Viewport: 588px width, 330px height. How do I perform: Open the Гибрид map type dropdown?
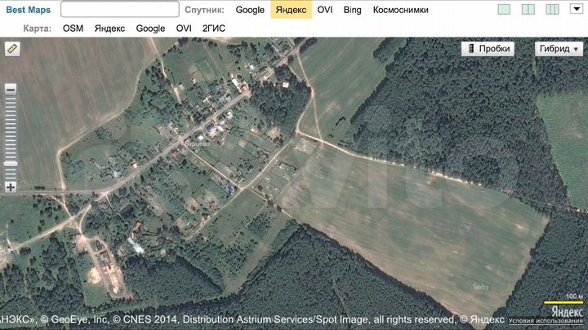(x=559, y=49)
